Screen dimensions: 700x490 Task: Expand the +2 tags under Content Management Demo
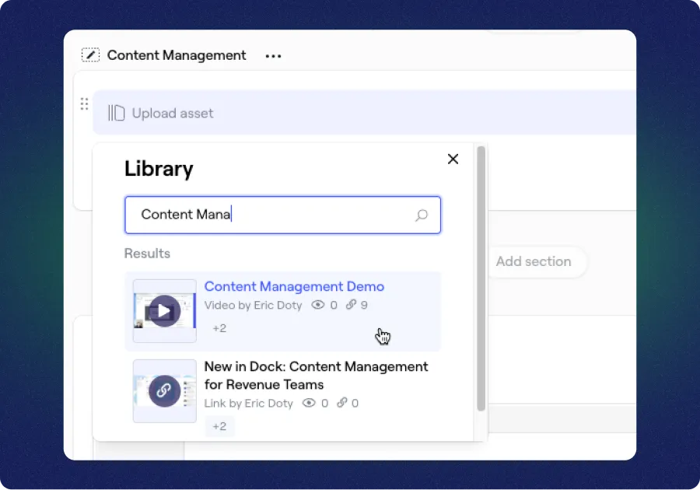coord(219,328)
